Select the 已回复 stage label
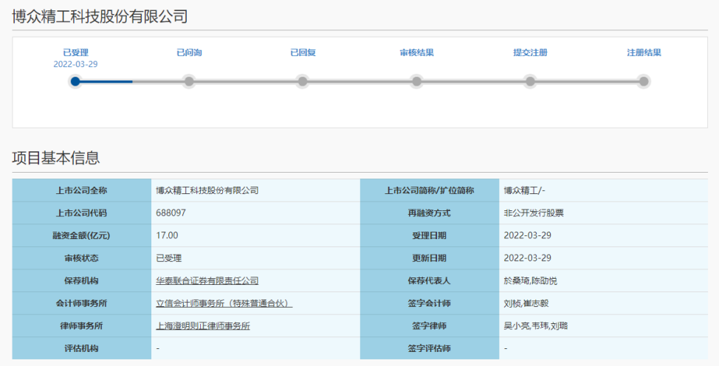 [x=303, y=52]
